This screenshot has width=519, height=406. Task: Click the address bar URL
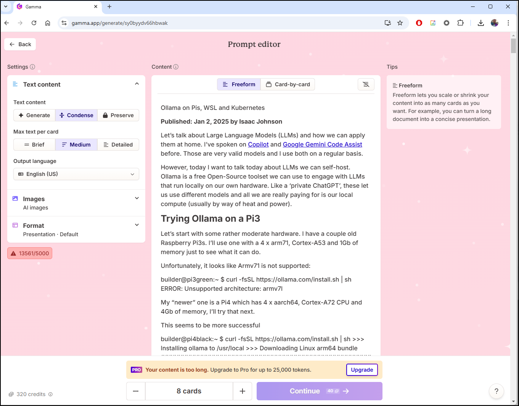[120, 23]
